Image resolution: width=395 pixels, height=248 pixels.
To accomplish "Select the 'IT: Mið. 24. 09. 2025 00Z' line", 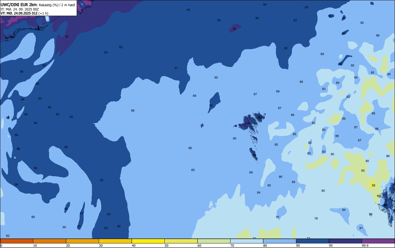I will click(20, 9).
